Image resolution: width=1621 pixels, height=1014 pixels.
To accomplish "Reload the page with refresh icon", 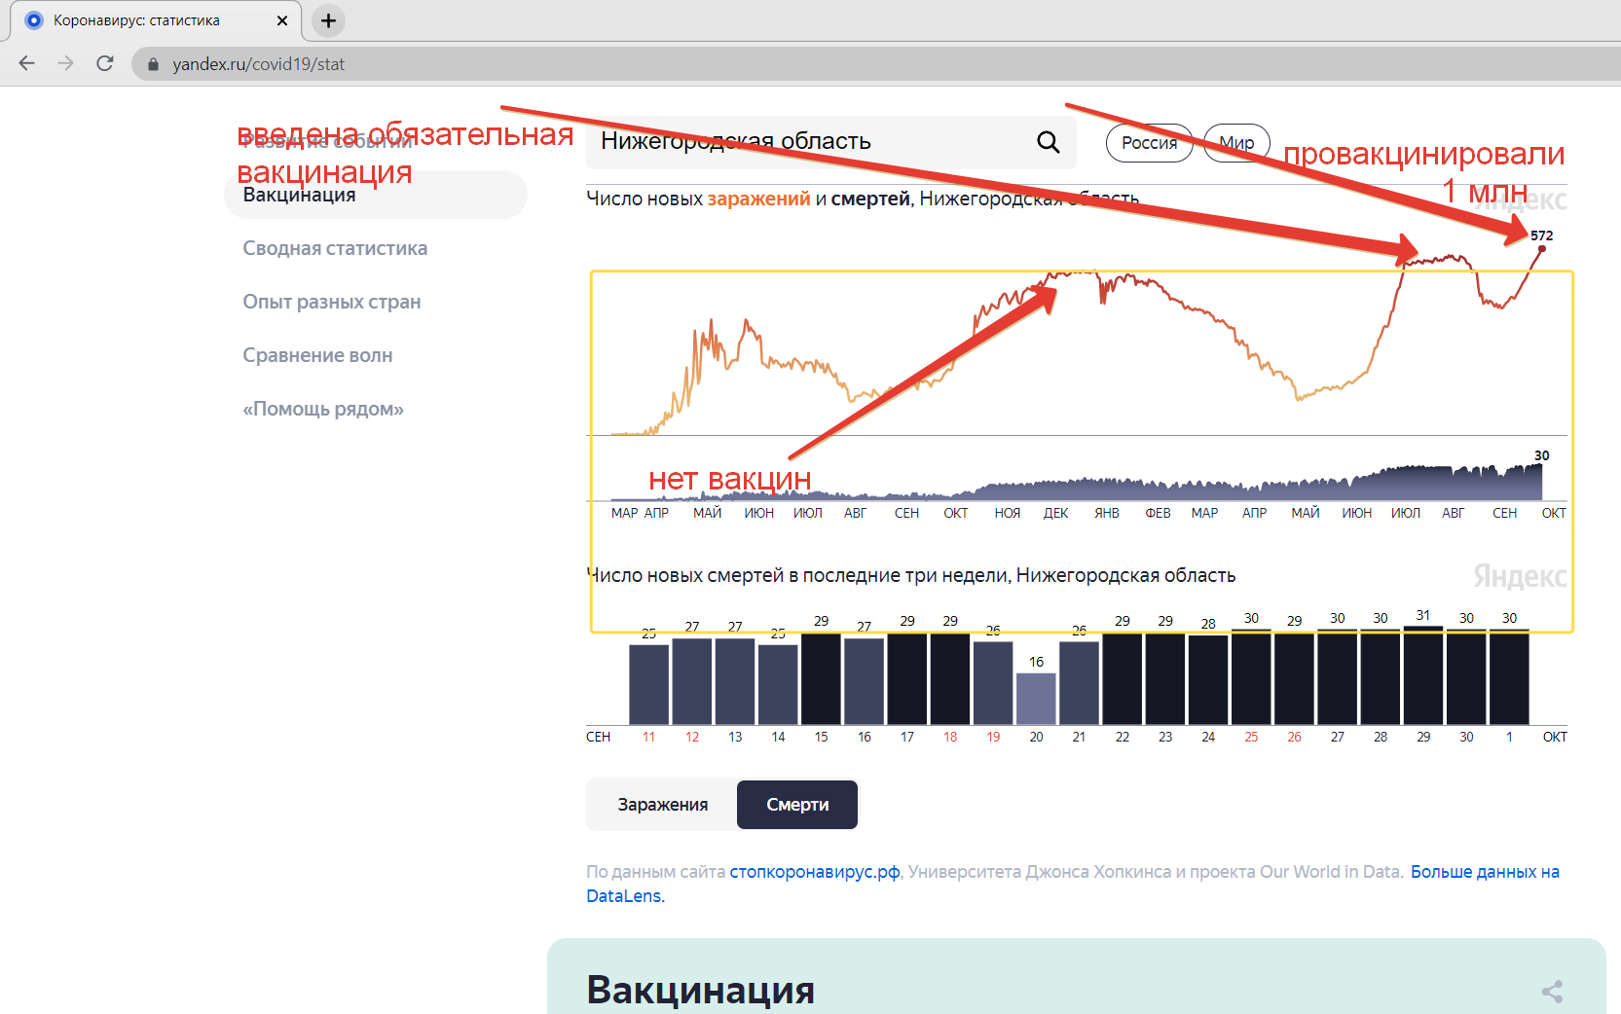I will click(x=105, y=63).
